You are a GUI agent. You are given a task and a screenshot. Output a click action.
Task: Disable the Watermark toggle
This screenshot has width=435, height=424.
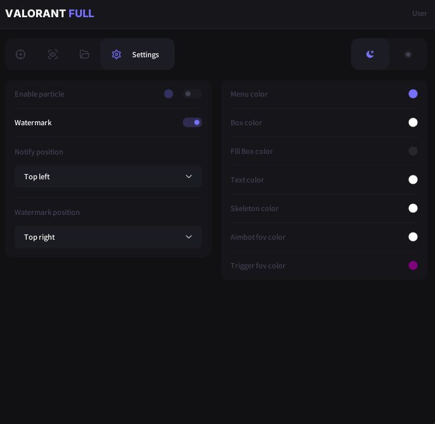click(192, 123)
